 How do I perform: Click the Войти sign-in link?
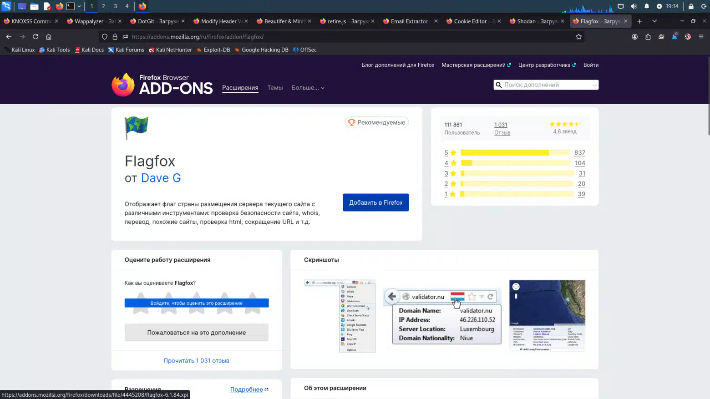click(591, 65)
